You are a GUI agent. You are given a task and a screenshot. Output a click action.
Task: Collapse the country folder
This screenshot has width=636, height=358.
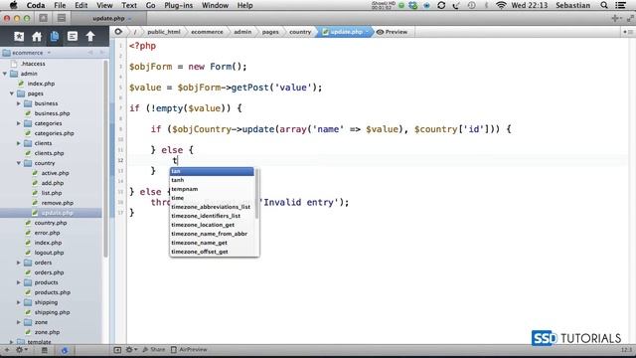[x=19, y=163]
